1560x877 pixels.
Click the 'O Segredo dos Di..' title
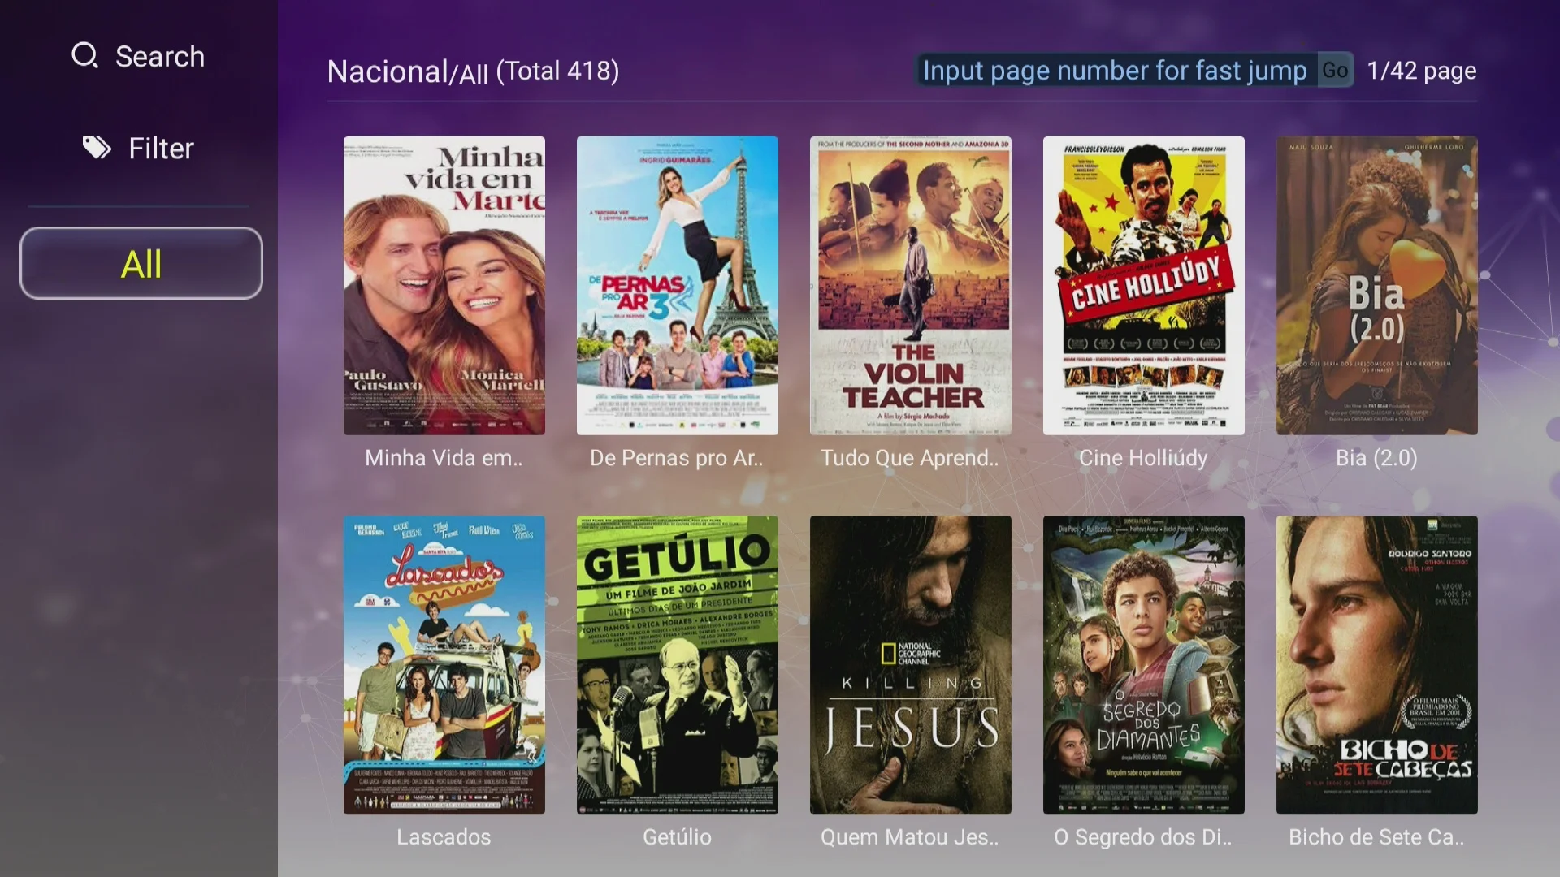coord(1143,837)
